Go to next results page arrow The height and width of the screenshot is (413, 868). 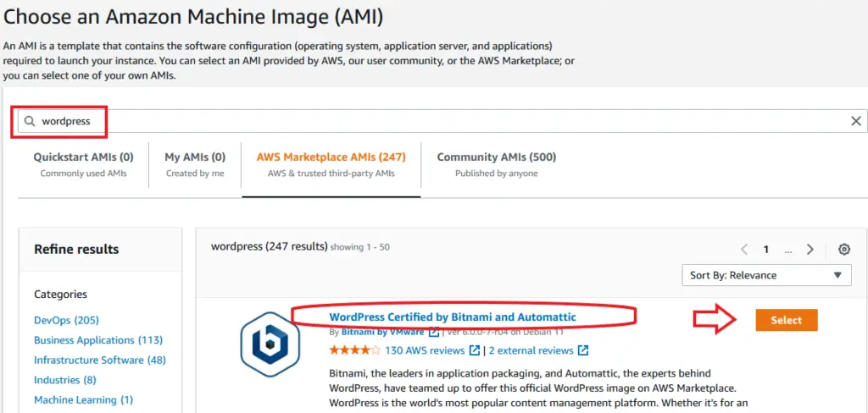tap(810, 250)
